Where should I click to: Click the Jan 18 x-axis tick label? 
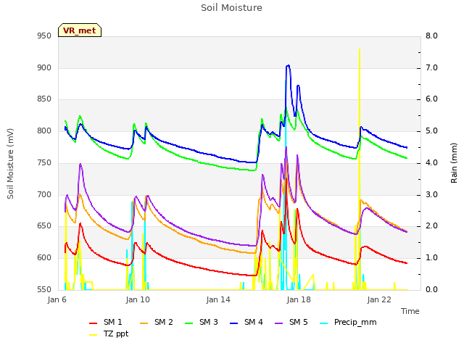click(x=299, y=299)
